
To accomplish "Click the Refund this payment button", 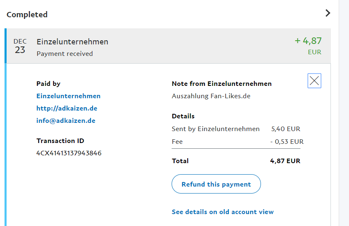I will (216, 184).
